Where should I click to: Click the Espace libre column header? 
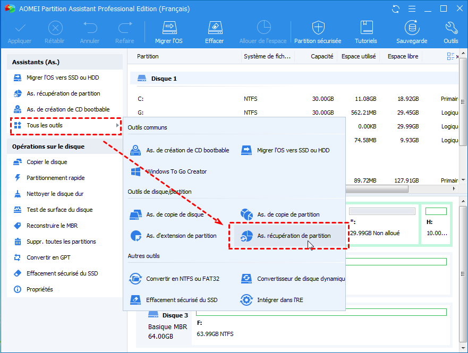[403, 56]
